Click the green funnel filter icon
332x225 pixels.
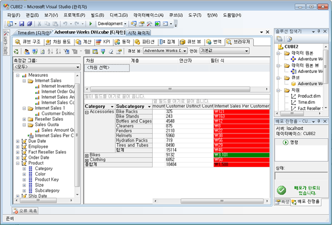[103, 51]
